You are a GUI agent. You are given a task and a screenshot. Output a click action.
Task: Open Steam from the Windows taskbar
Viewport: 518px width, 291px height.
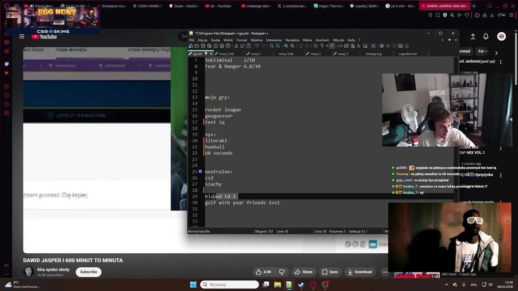[301, 285]
